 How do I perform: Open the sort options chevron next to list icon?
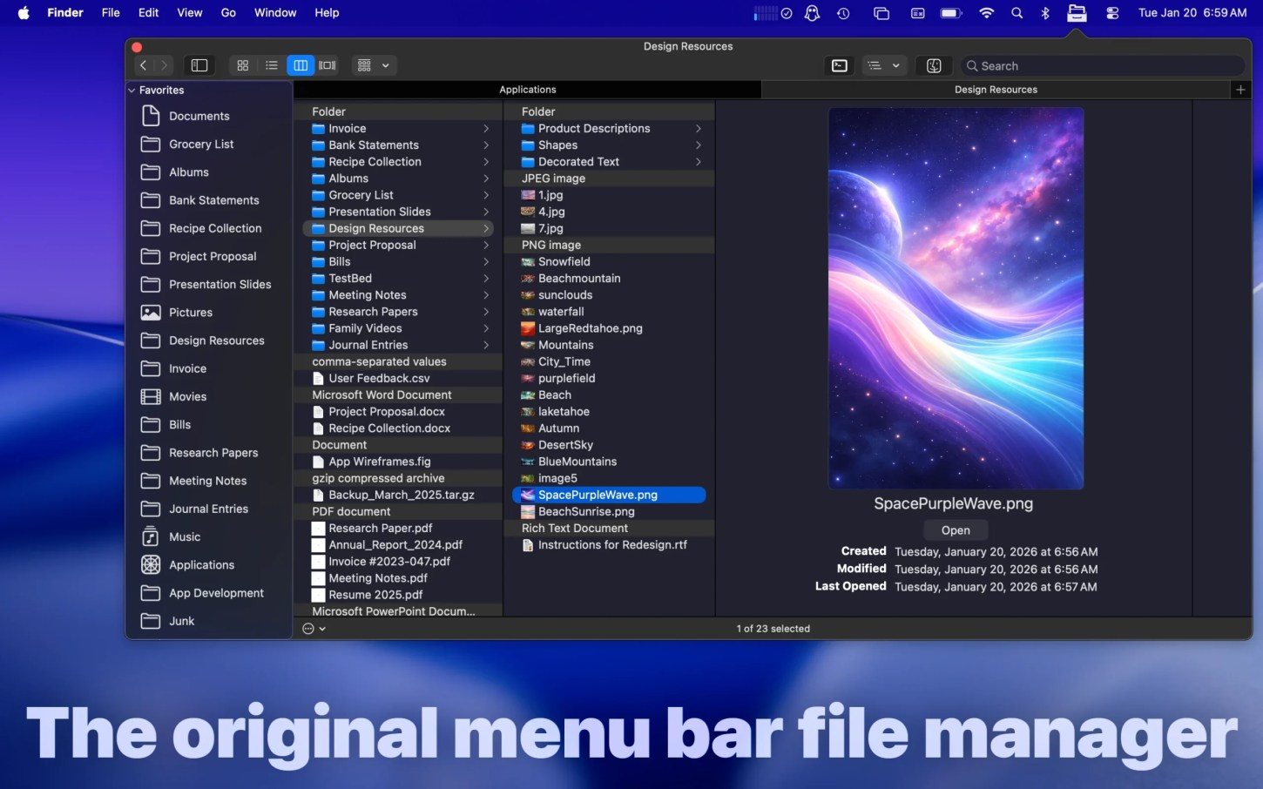[x=896, y=65]
